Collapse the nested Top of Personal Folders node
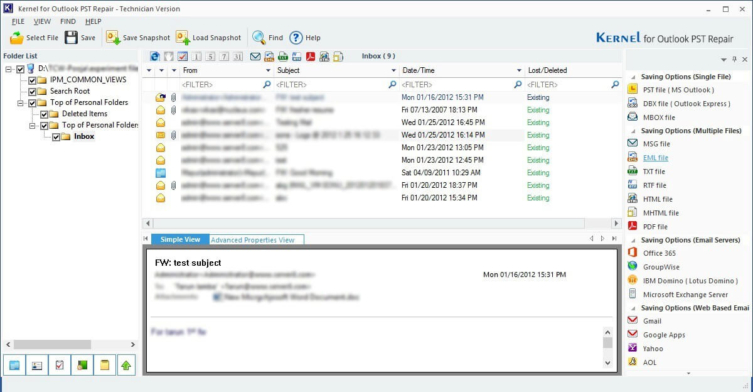 33,126
